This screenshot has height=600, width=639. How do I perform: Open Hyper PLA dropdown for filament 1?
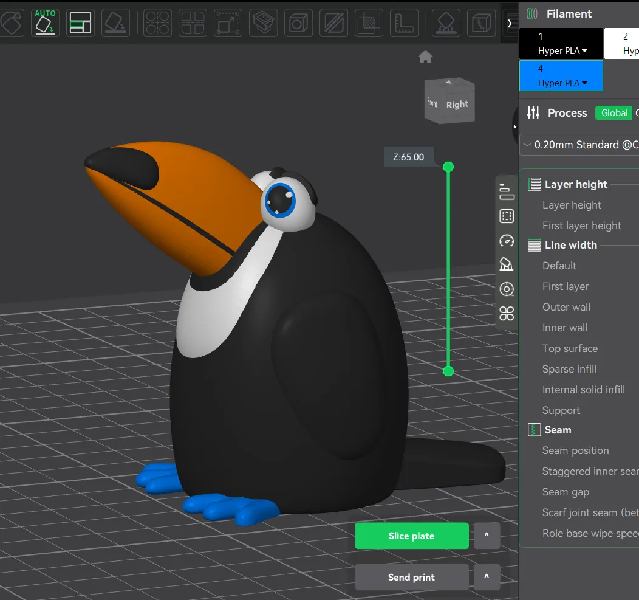point(562,51)
